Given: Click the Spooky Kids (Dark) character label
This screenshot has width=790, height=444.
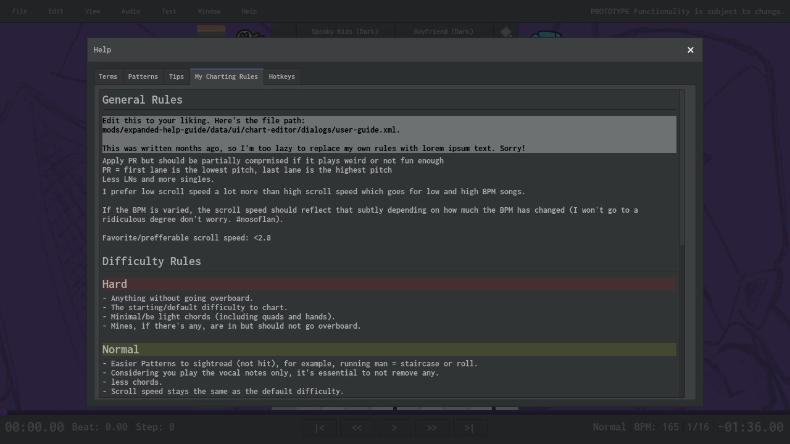Looking at the screenshot, I should click(x=345, y=31).
